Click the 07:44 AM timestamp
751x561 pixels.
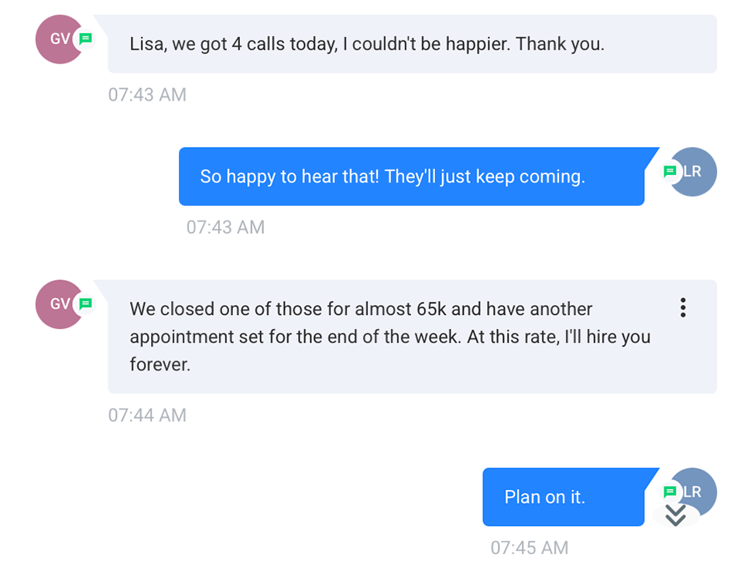click(147, 416)
